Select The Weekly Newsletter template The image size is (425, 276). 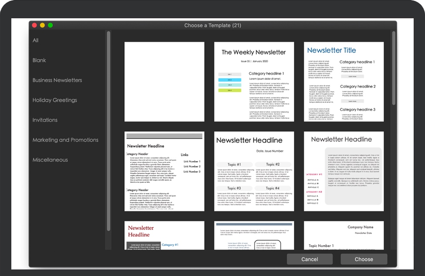click(254, 82)
